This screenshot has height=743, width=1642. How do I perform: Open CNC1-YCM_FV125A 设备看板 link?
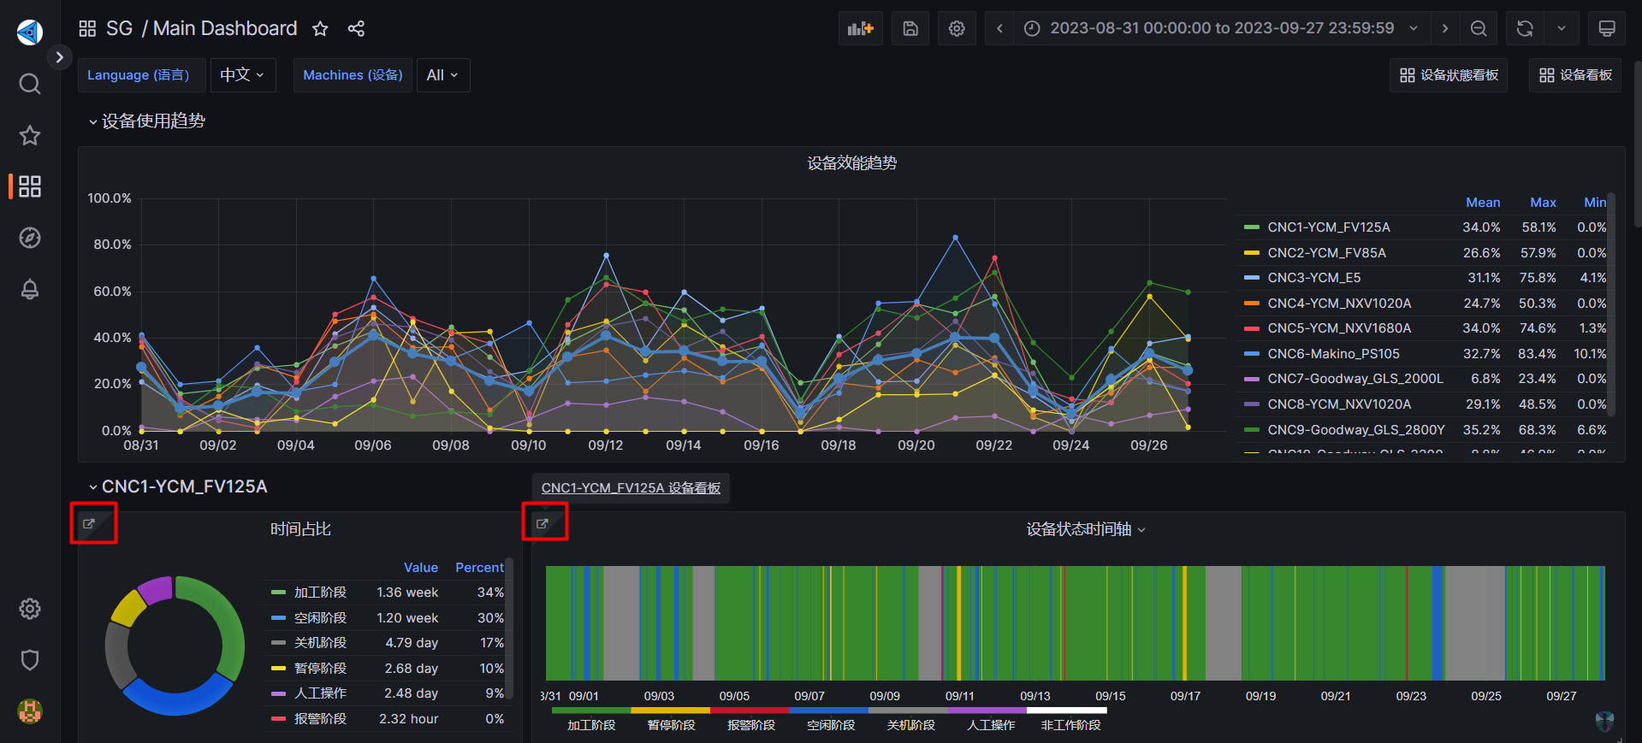(x=631, y=488)
